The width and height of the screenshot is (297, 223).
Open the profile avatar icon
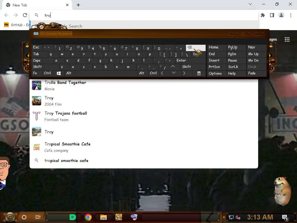(x=281, y=15)
